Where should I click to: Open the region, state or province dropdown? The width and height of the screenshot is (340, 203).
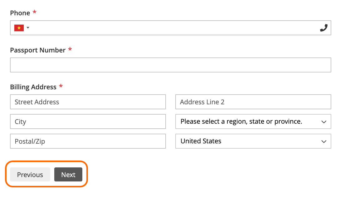253,121
